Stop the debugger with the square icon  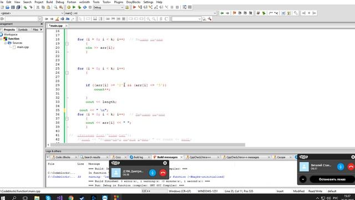click(x=177, y=7)
